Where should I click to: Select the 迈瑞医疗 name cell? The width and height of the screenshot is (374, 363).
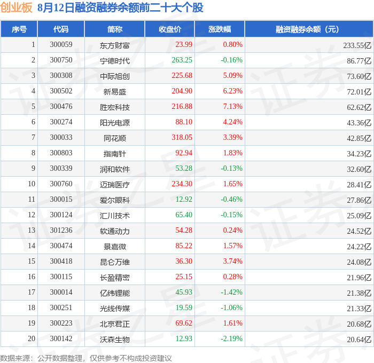coord(115,185)
